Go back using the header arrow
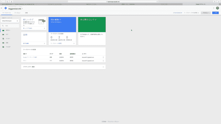The image size is (221, 124). (1, 8)
